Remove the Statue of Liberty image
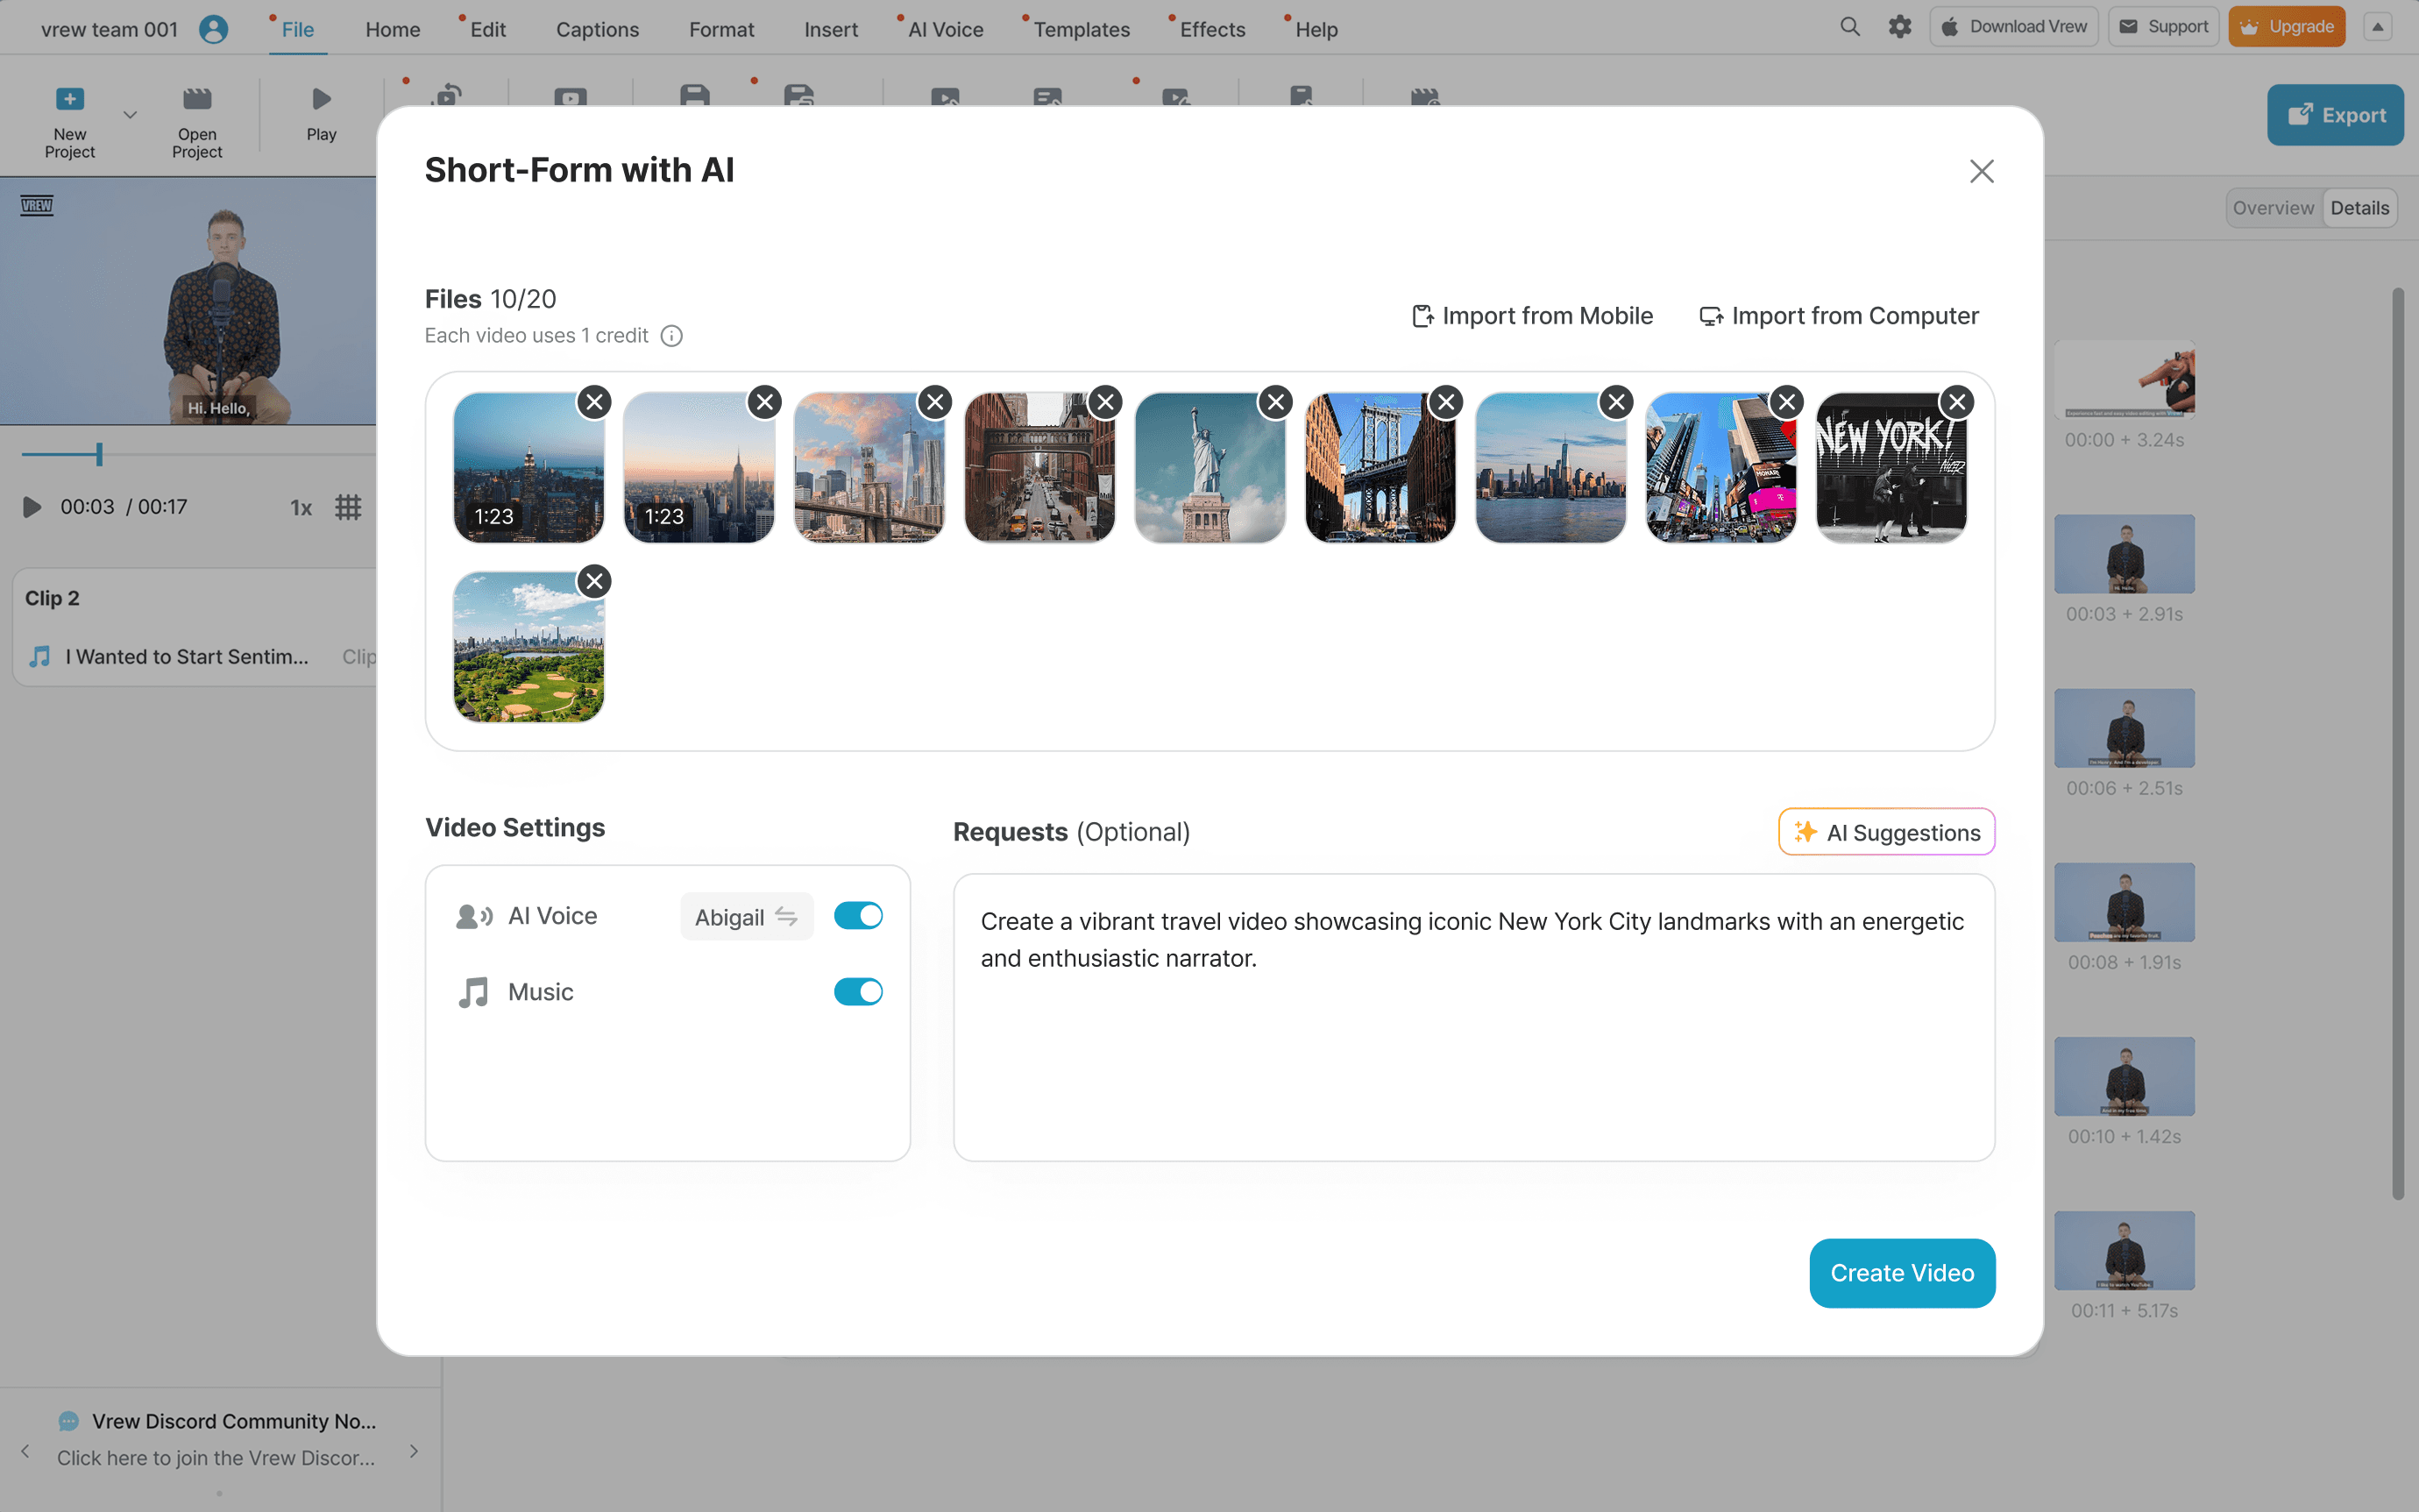2419x1512 pixels. point(1275,402)
